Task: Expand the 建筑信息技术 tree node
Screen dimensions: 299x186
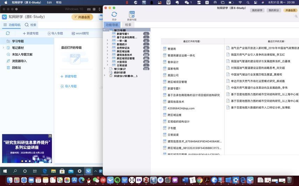Action: (107, 54)
